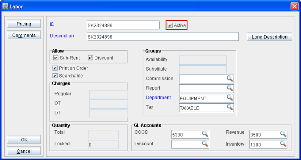Click the blue Department label
This screenshot has height=160, width=301.
[x=158, y=97]
